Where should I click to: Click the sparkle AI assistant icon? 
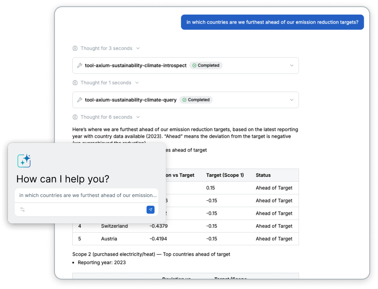coord(24,161)
